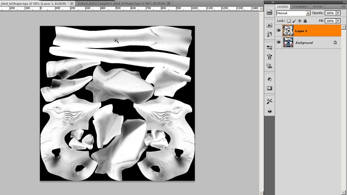Switch to the Paths tab

tap(318, 7)
